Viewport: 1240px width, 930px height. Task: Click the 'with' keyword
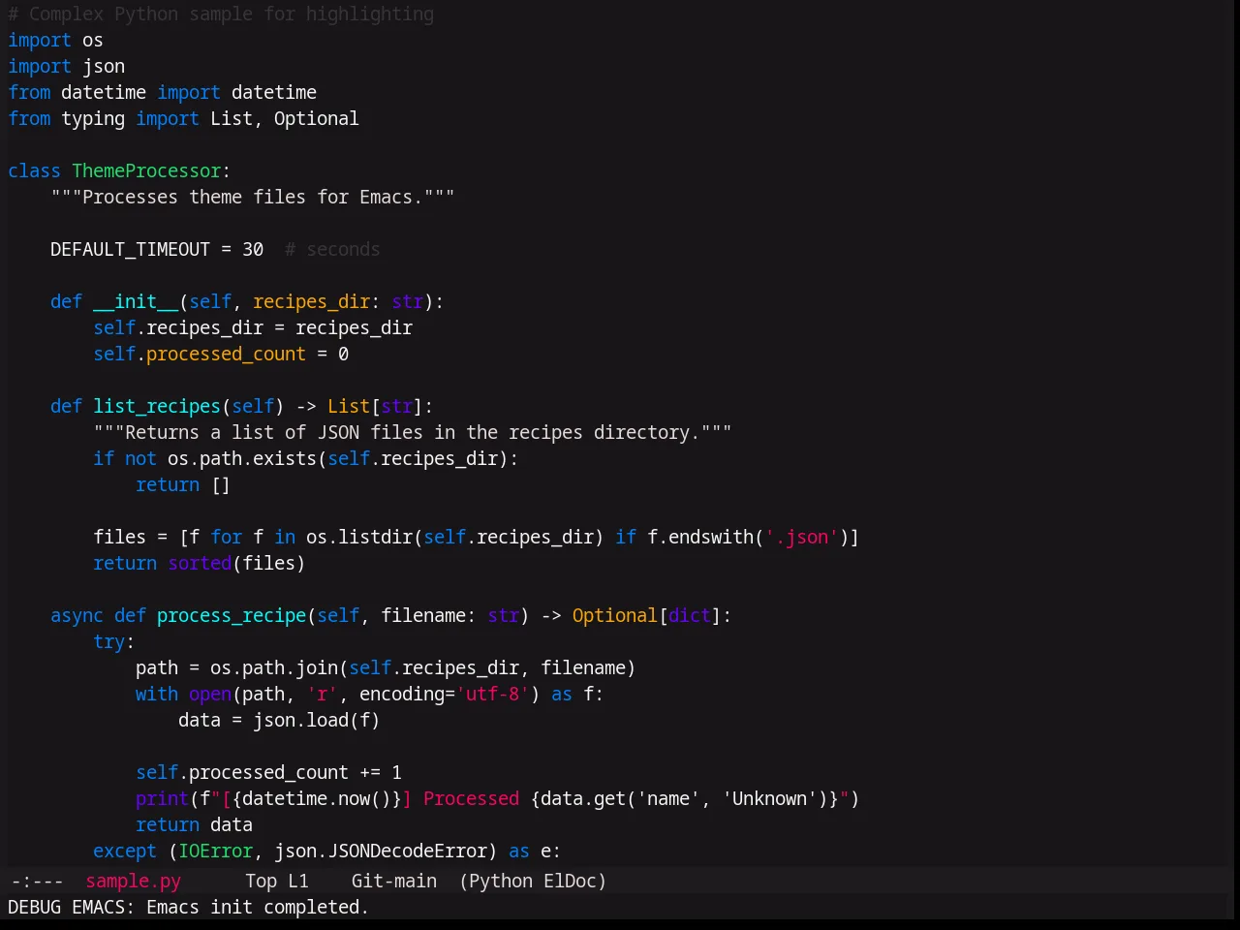pyautogui.click(x=157, y=694)
